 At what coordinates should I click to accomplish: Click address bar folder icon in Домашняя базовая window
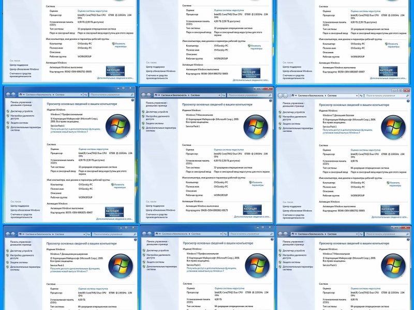293,96
